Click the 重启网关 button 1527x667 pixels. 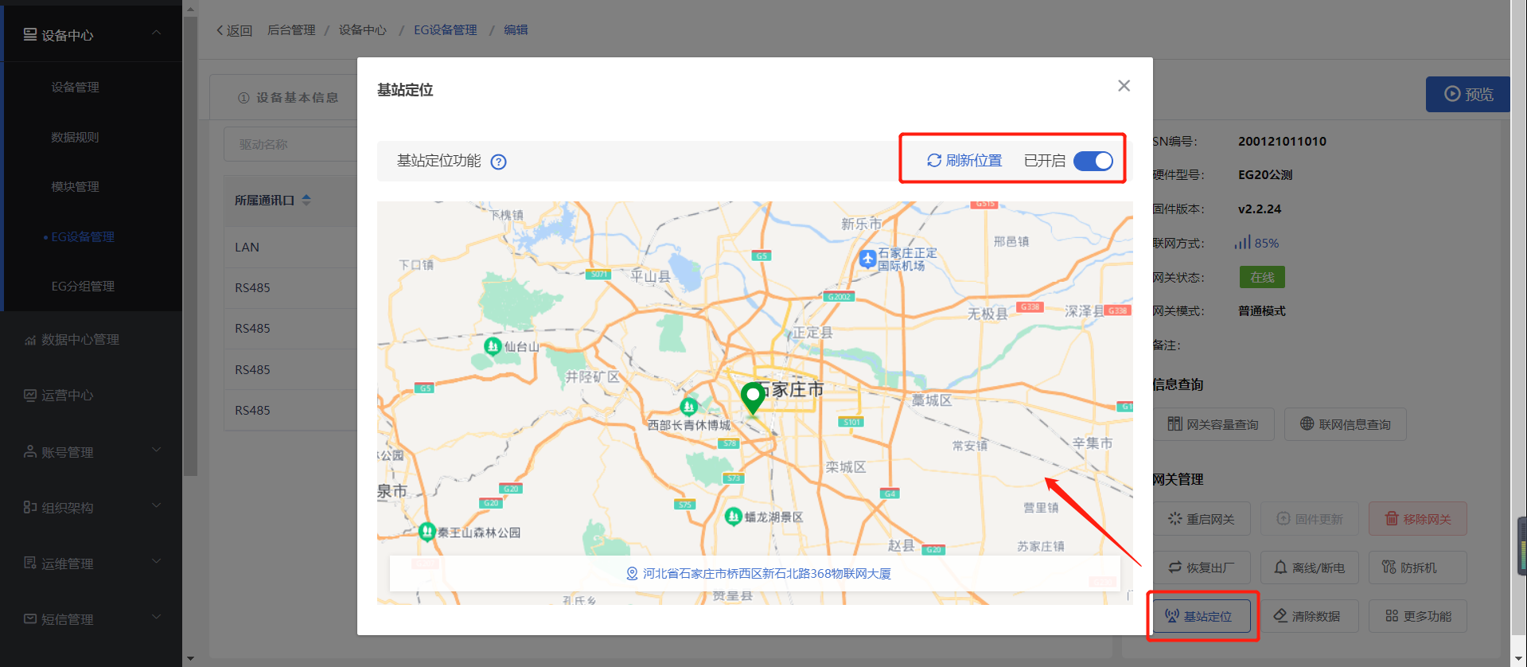(1202, 519)
